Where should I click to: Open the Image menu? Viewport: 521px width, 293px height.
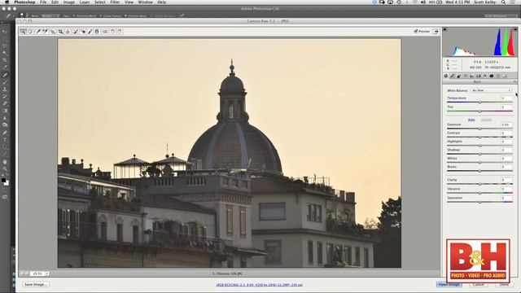pos(68,2)
